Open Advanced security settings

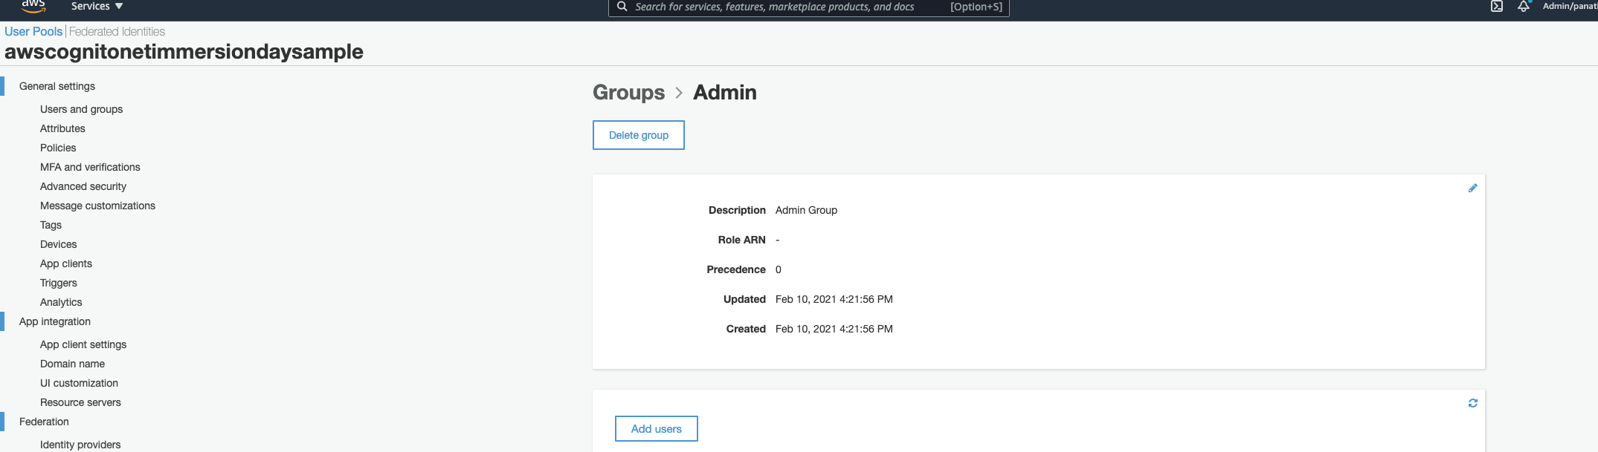coord(83,186)
